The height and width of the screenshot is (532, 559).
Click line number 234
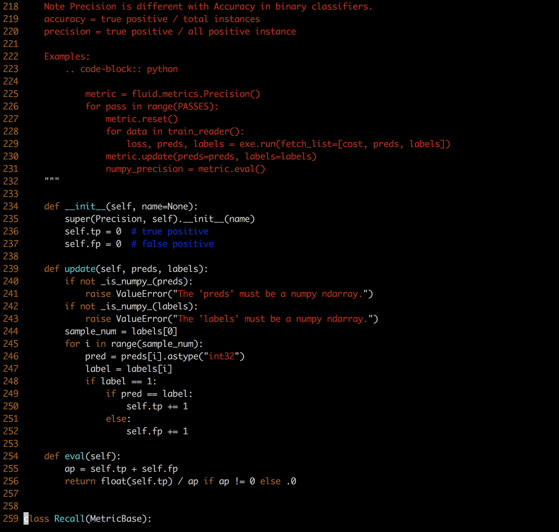click(11, 206)
